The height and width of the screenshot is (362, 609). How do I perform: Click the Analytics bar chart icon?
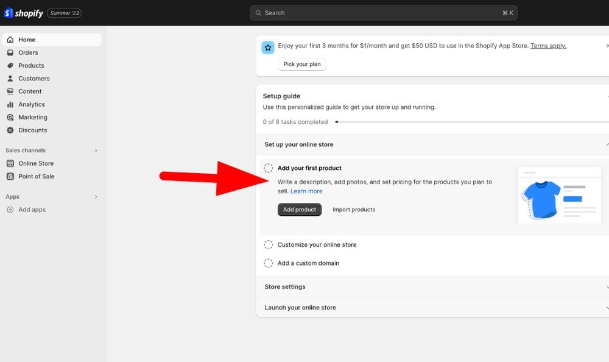click(x=10, y=104)
